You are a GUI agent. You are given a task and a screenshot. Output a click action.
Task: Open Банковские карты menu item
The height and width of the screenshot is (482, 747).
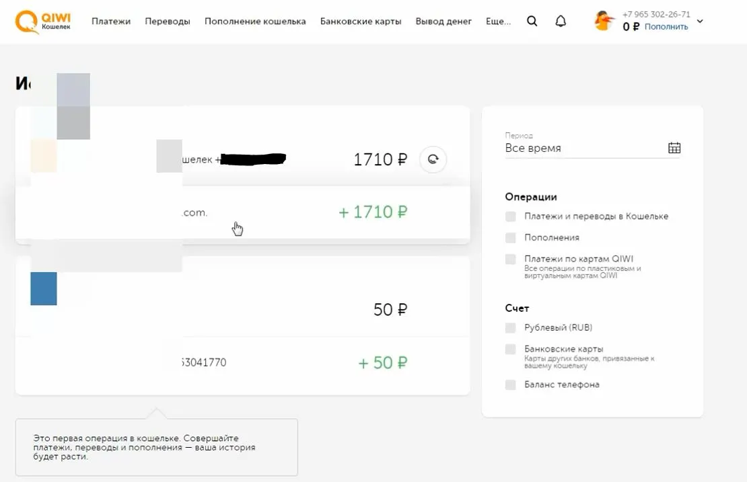pos(361,22)
